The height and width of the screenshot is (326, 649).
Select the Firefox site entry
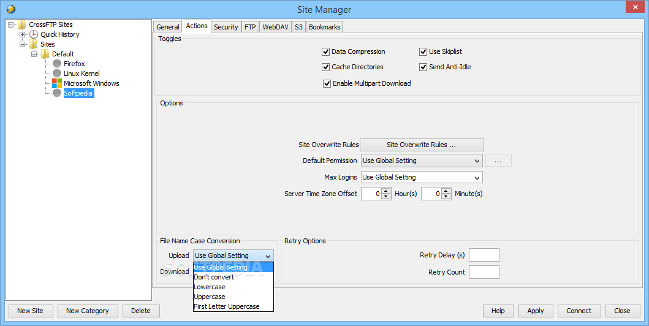tap(74, 64)
